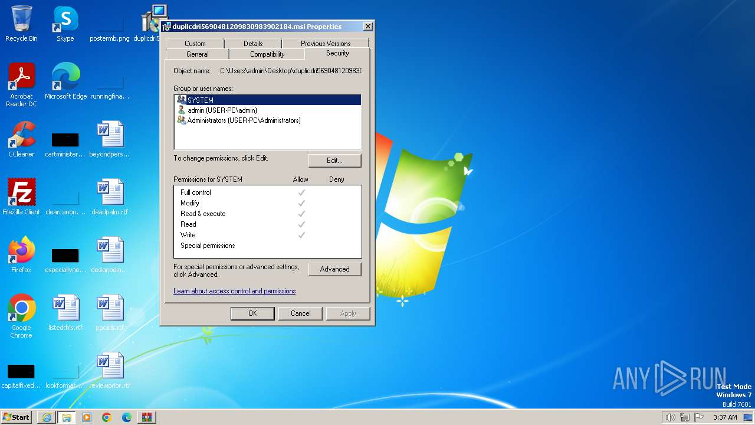Open the Compatibility tab
Viewport: 755px width, 425px height.
(x=267, y=54)
